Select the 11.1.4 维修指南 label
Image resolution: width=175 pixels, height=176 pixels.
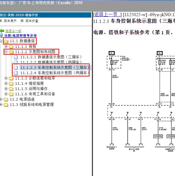(x=30, y=83)
